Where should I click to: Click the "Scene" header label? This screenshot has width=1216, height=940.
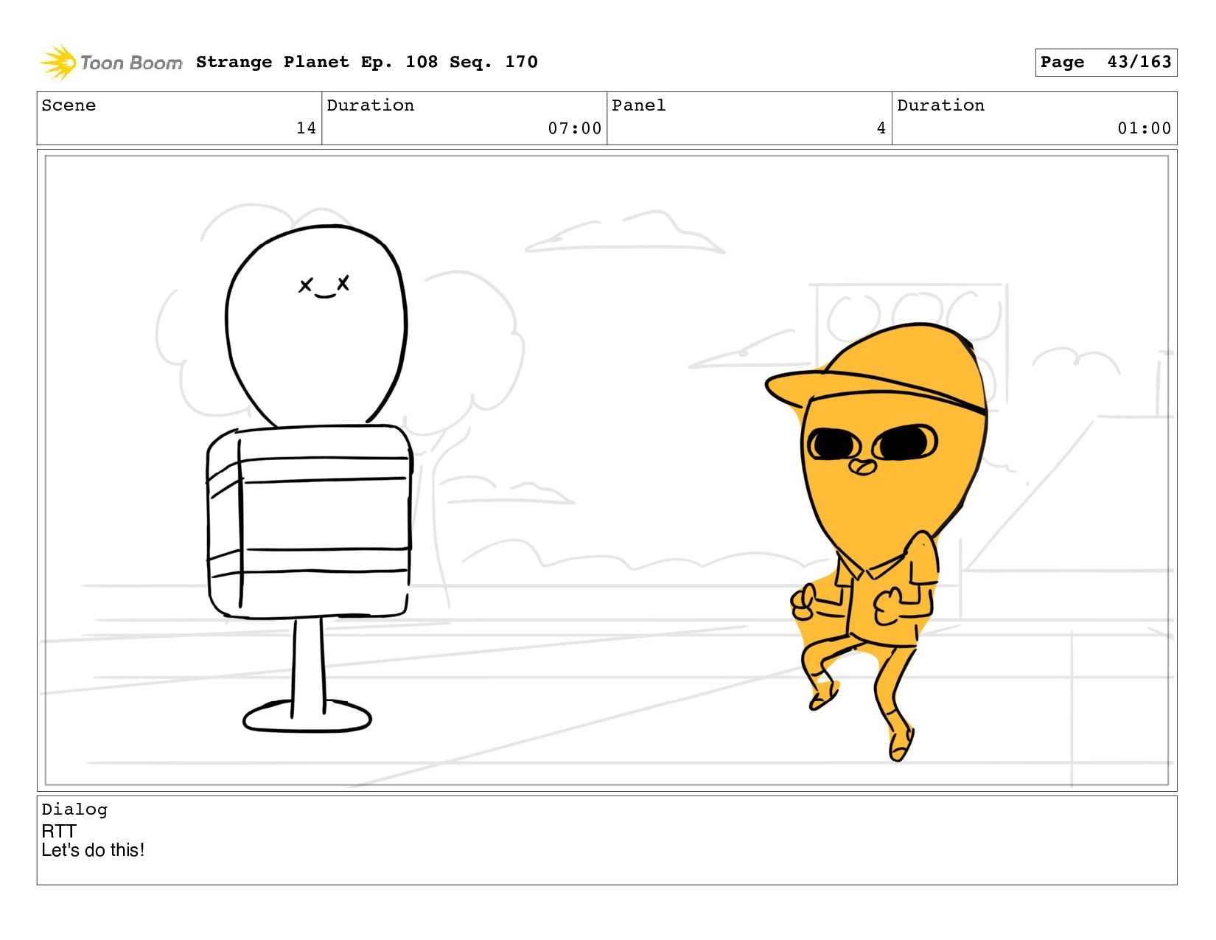point(69,105)
